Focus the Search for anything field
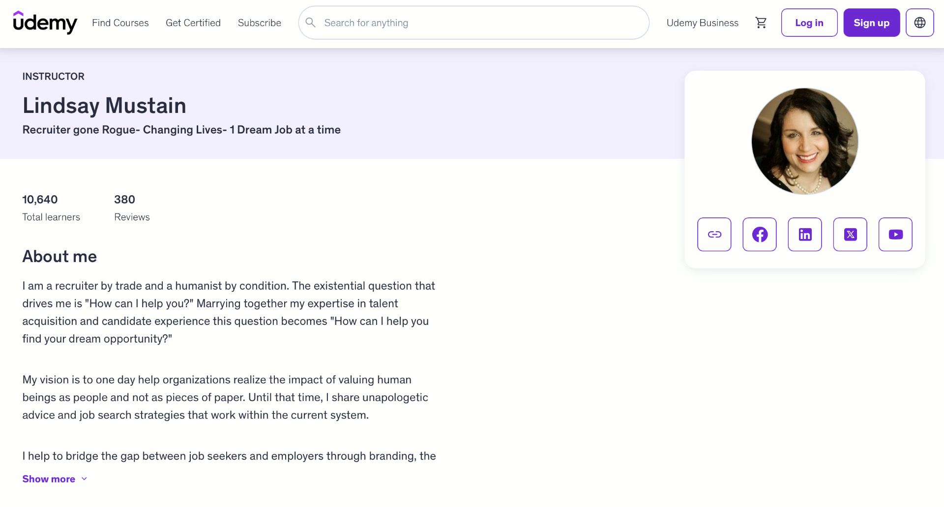Viewport: 944px width, 507px height. (x=474, y=23)
